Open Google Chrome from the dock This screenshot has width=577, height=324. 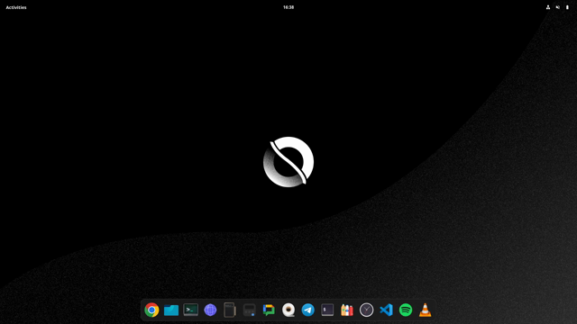[x=151, y=310]
